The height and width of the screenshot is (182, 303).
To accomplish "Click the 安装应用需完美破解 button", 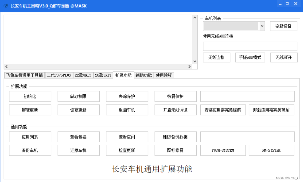I will click(x=223, y=110).
